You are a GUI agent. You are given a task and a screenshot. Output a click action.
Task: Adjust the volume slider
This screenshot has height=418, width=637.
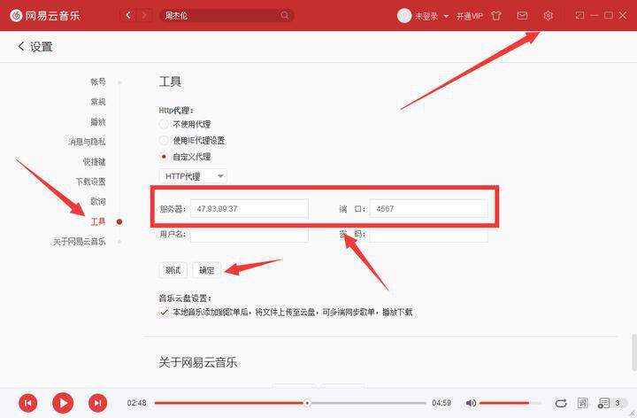point(510,403)
